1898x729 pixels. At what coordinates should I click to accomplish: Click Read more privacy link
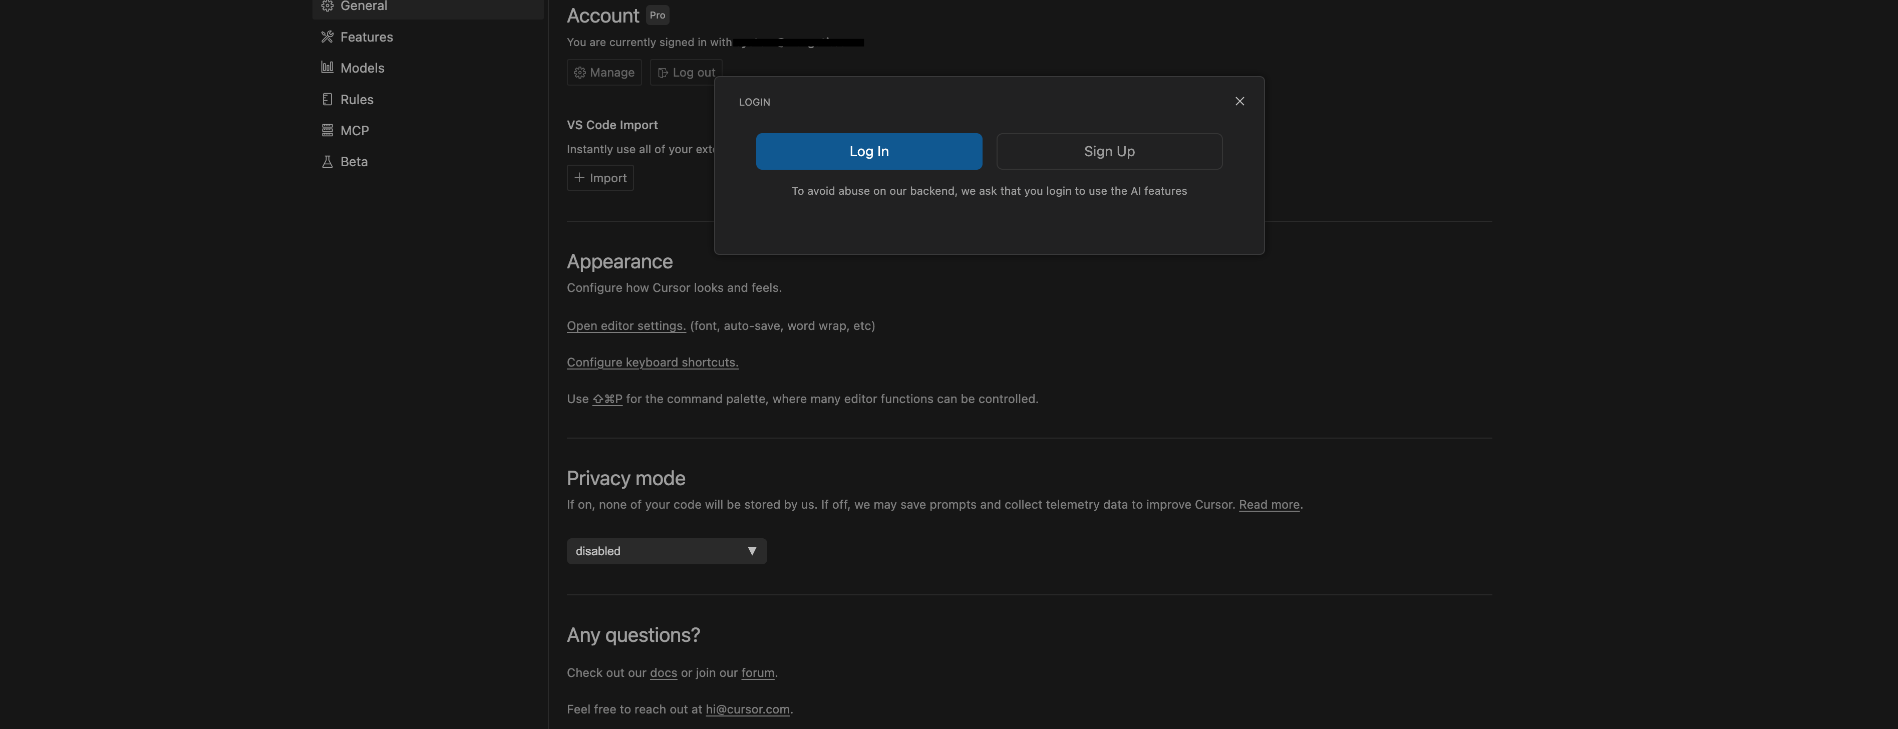pos(1269,504)
